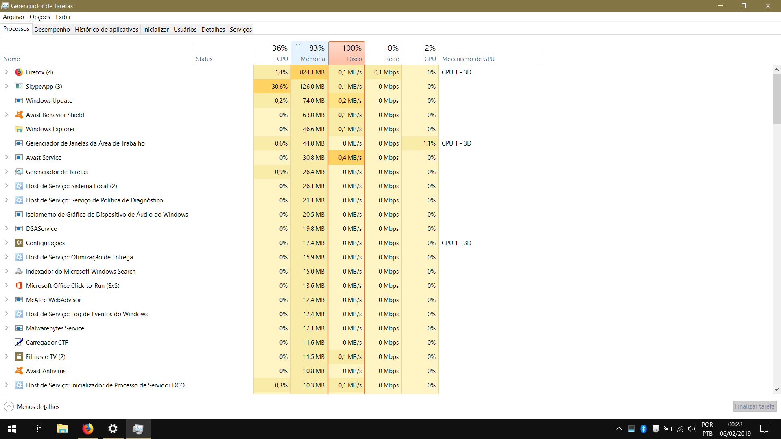Click the Malwarebytes Service icon

tap(19, 328)
